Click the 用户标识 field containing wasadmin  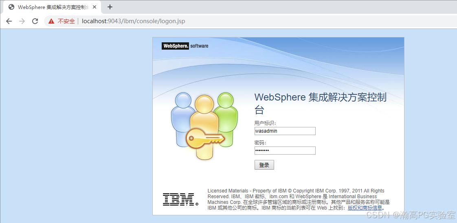point(285,131)
